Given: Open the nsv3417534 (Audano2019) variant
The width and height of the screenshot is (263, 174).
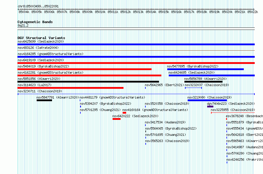Looking at the screenshot, I should (x=165, y=122).
